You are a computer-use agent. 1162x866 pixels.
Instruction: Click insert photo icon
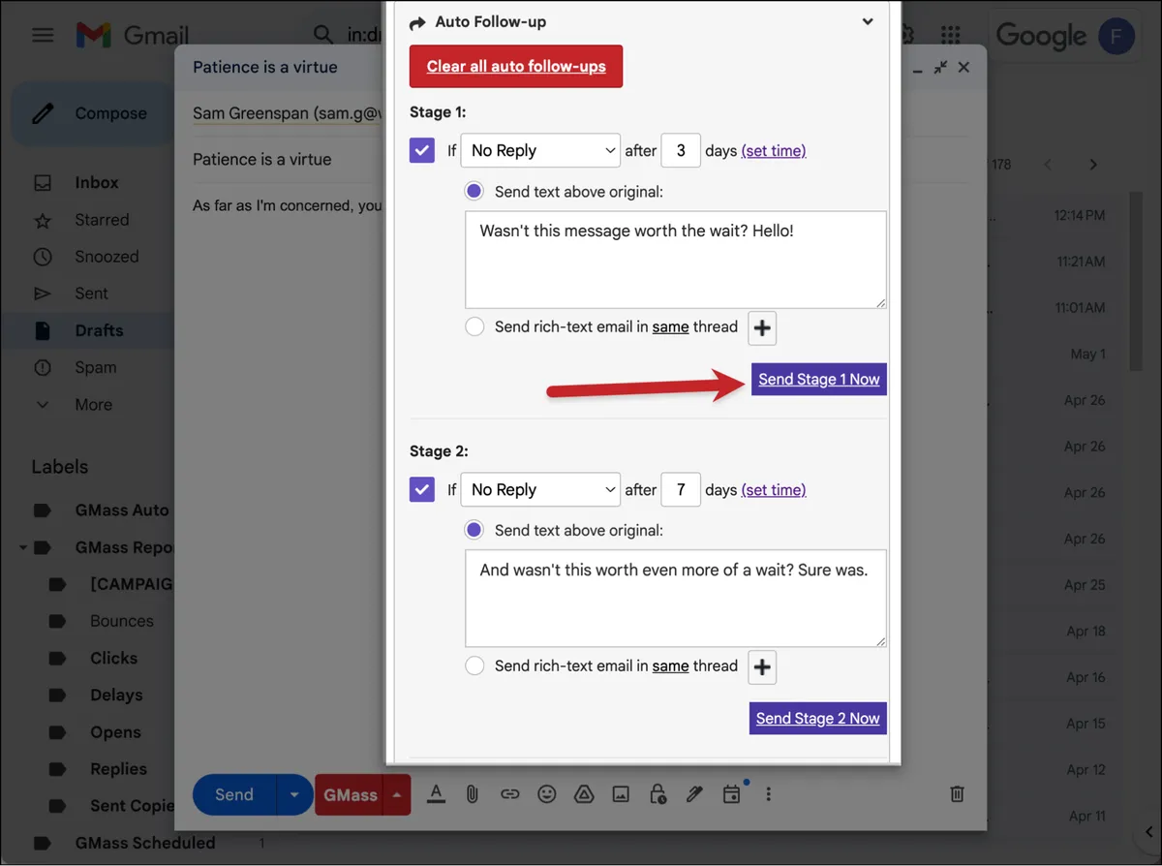[x=621, y=794]
